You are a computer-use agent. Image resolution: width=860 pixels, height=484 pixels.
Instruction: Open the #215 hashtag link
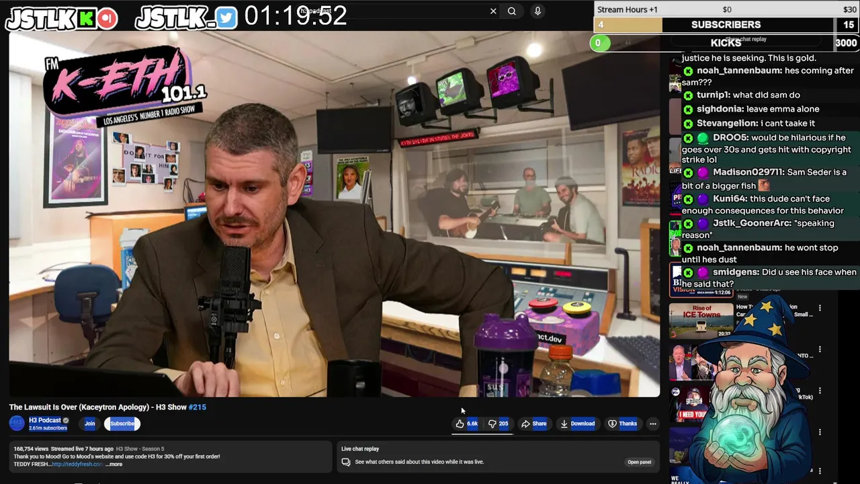point(197,407)
